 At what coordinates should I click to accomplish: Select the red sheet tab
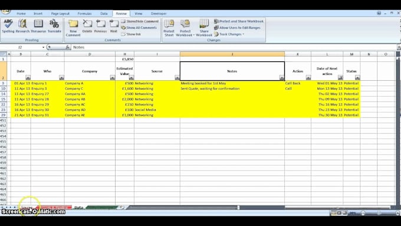(x=54, y=207)
